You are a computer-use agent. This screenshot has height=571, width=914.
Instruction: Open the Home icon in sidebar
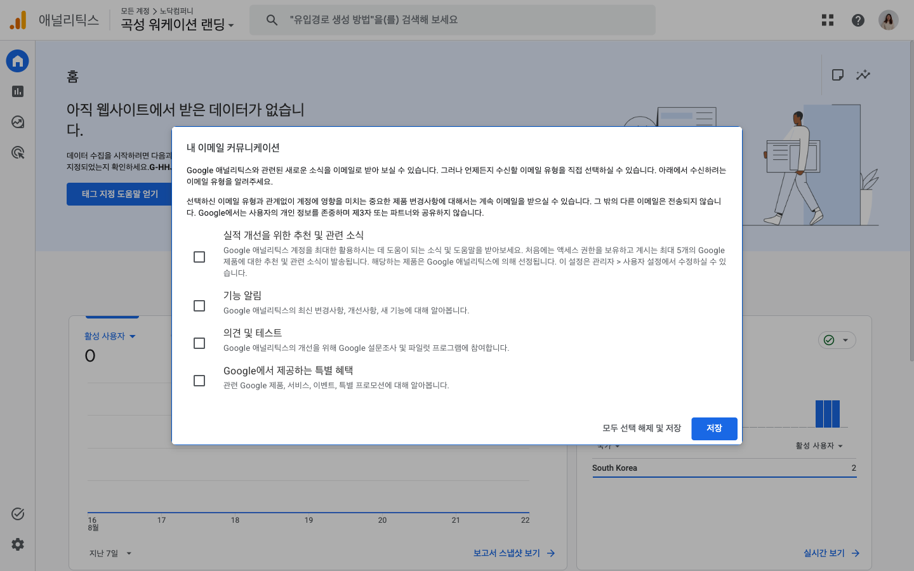click(18, 61)
